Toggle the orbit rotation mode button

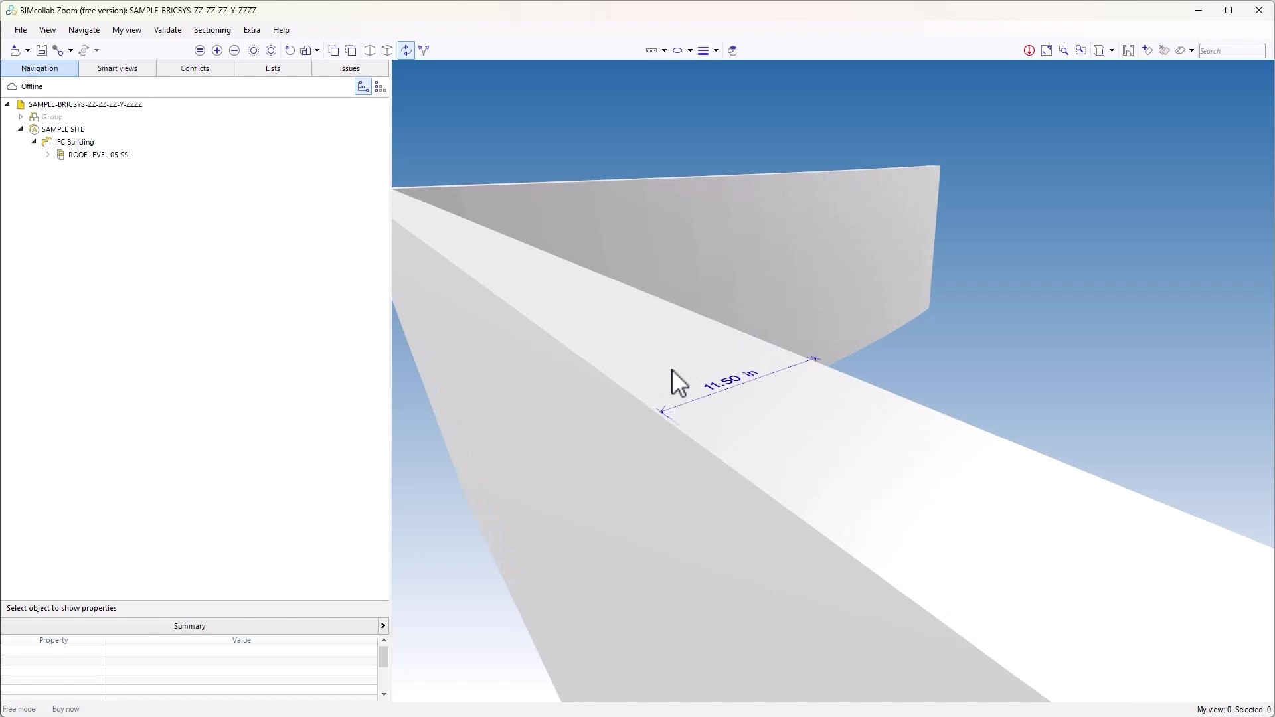pos(406,50)
